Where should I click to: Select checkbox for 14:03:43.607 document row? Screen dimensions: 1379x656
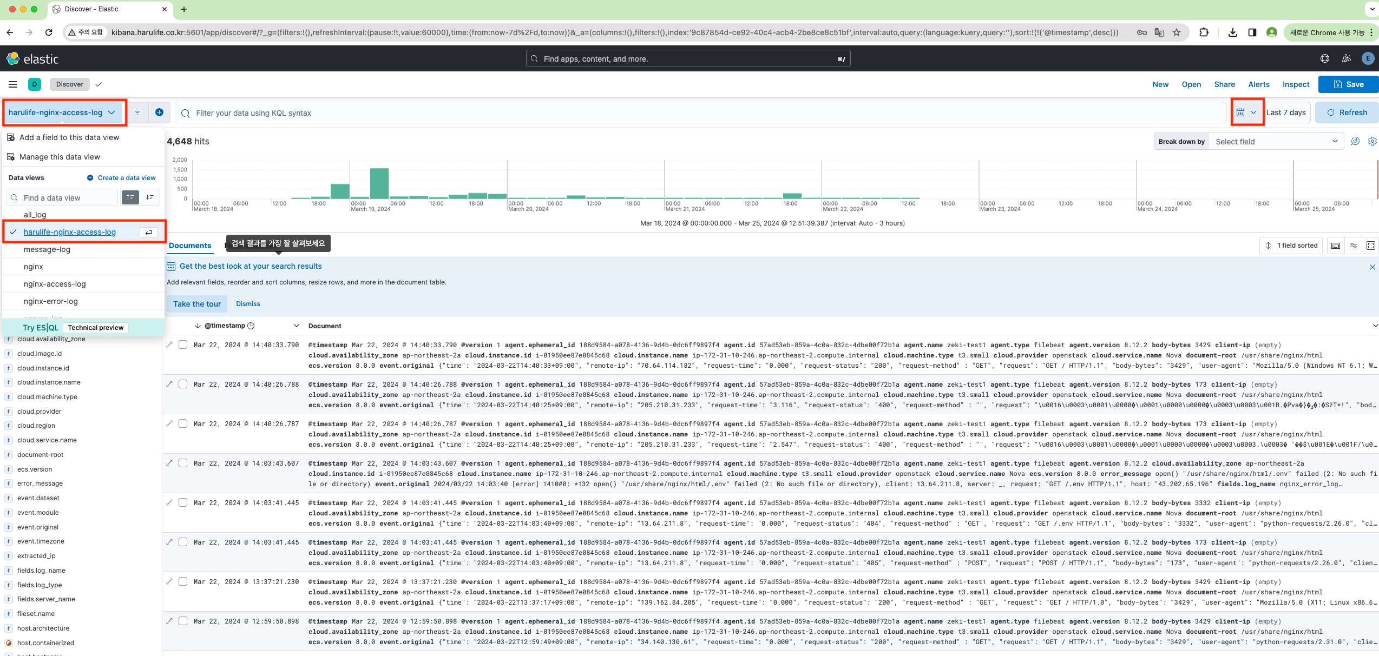click(x=183, y=463)
